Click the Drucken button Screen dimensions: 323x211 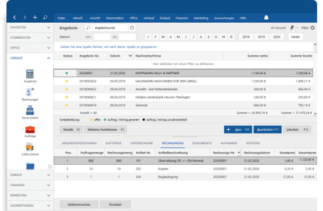tap(115, 205)
